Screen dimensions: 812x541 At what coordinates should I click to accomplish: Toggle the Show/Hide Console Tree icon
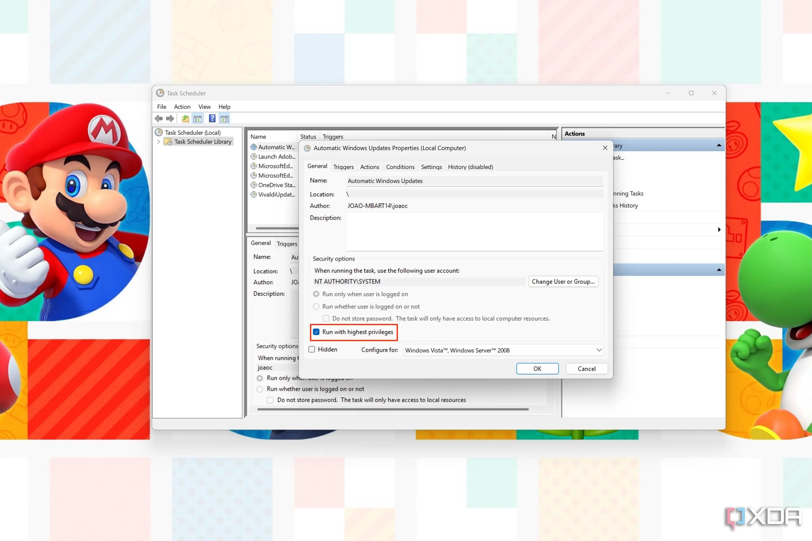point(198,119)
